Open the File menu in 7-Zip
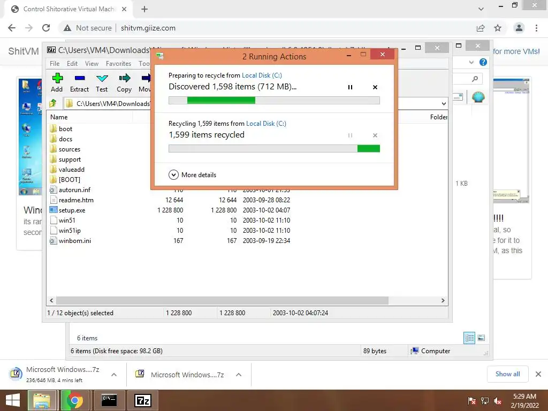This screenshot has width=548, height=411. tap(55, 64)
